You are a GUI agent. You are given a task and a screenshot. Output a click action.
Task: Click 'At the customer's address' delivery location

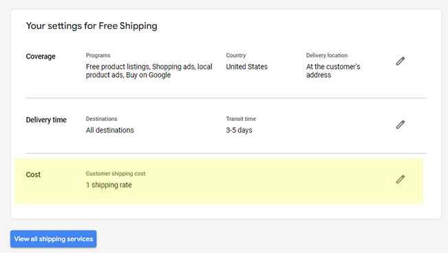(333, 71)
